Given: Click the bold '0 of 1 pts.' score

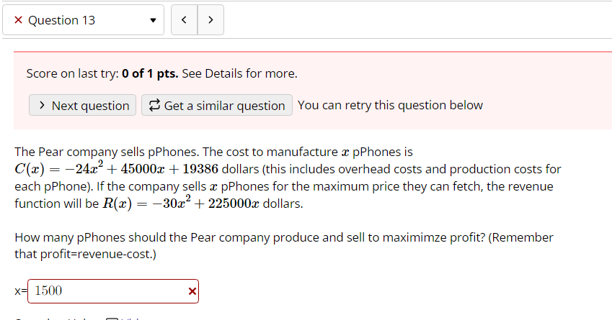Looking at the screenshot, I should (x=151, y=73).
